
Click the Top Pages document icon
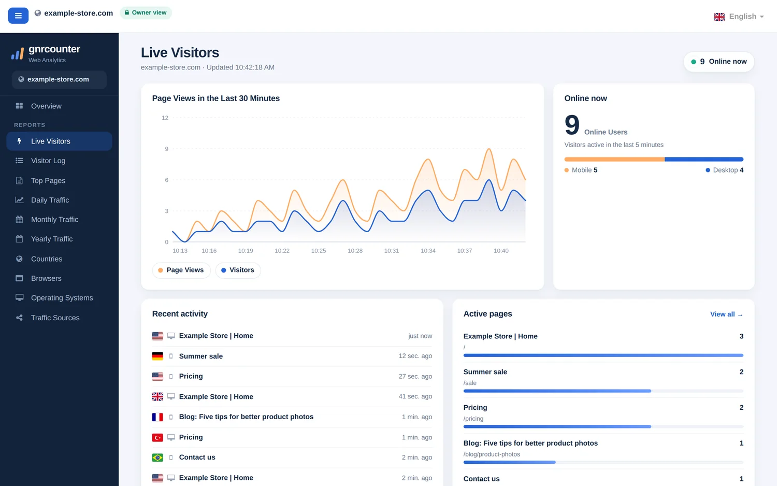coord(19,180)
